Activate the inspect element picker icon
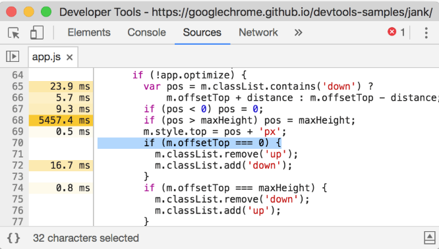 coord(13,33)
